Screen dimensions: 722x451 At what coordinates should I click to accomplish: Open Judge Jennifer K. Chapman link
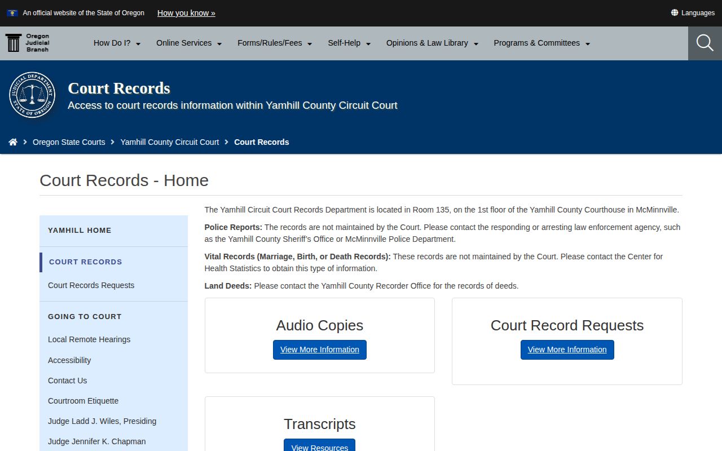(x=97, y=441)
